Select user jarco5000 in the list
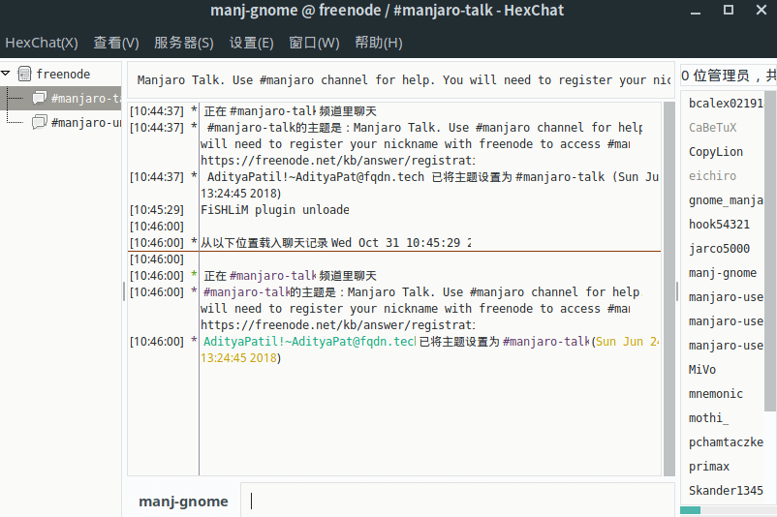This screenshot has width=777, height=517. tap(719, 249)
